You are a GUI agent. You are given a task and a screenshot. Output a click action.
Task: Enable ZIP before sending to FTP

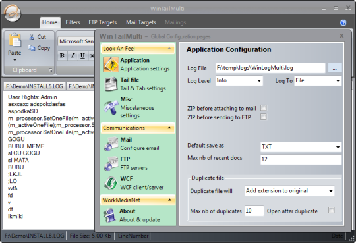point(263,117)
